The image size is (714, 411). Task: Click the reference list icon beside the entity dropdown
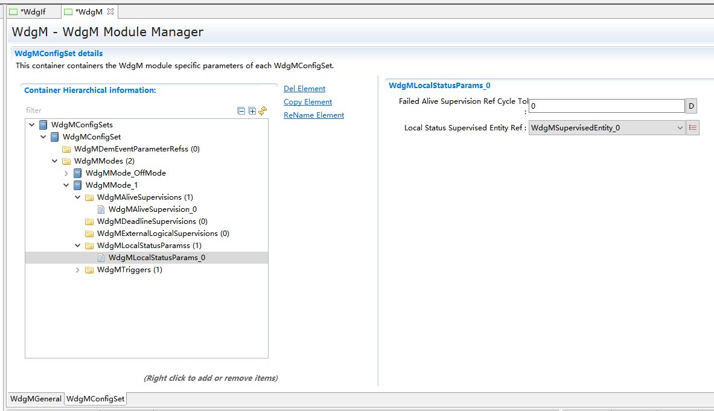point(693,128)
